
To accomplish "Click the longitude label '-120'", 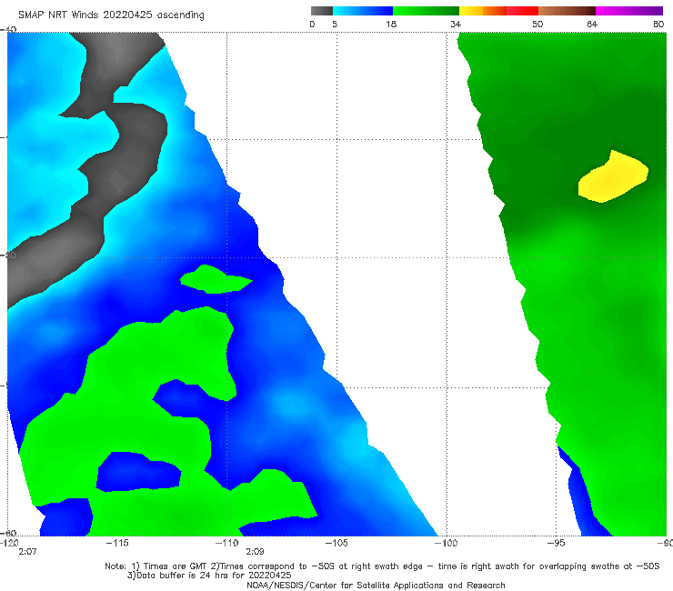I will click(9, 543).
